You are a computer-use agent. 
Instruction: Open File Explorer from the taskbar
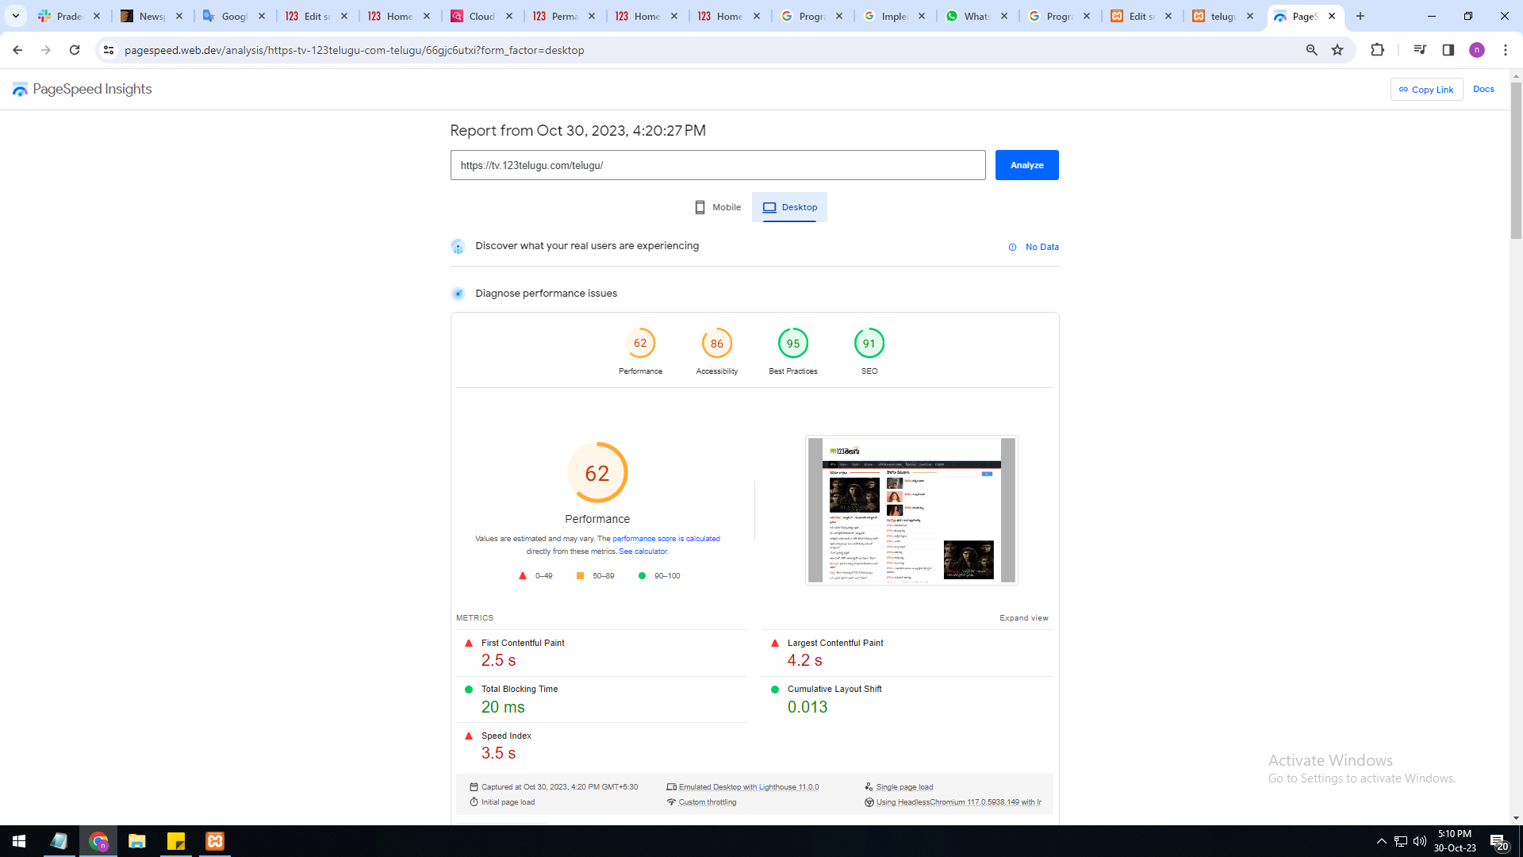[137, 841]
